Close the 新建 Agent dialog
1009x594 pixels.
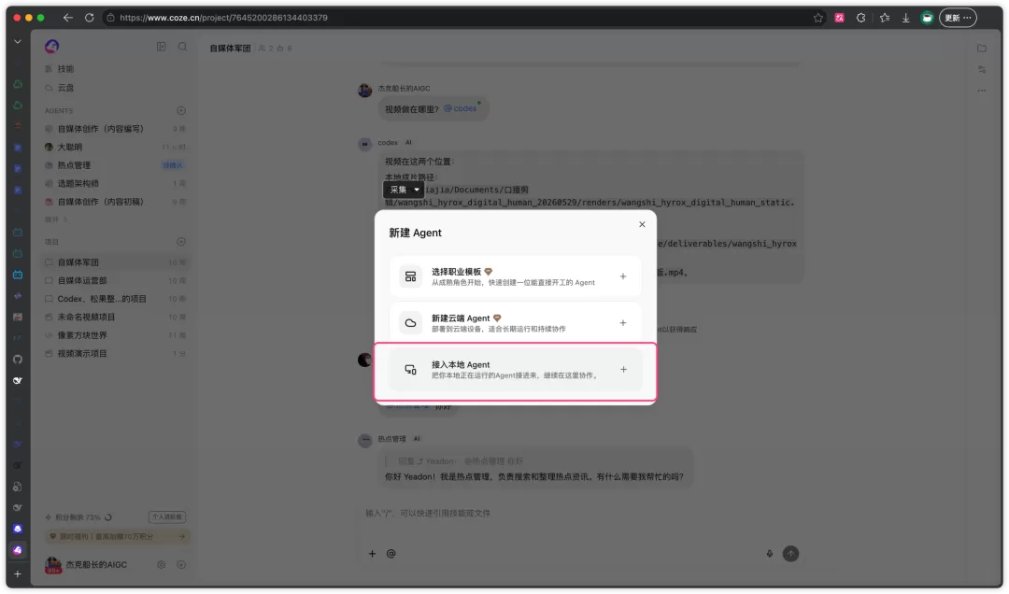click(642, 224)
